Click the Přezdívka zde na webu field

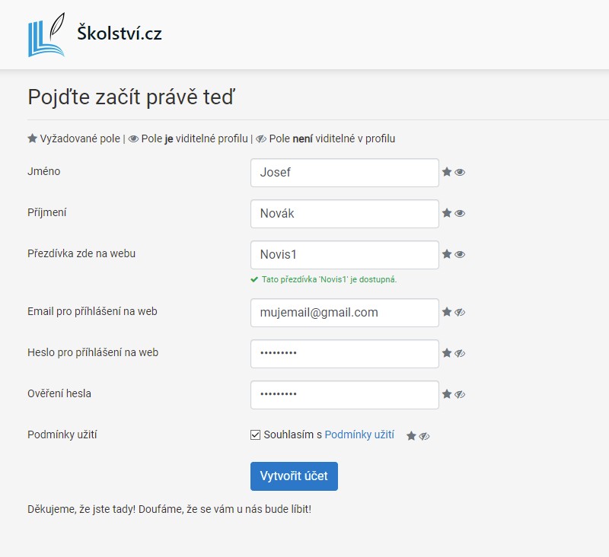[x=344, y=254]
